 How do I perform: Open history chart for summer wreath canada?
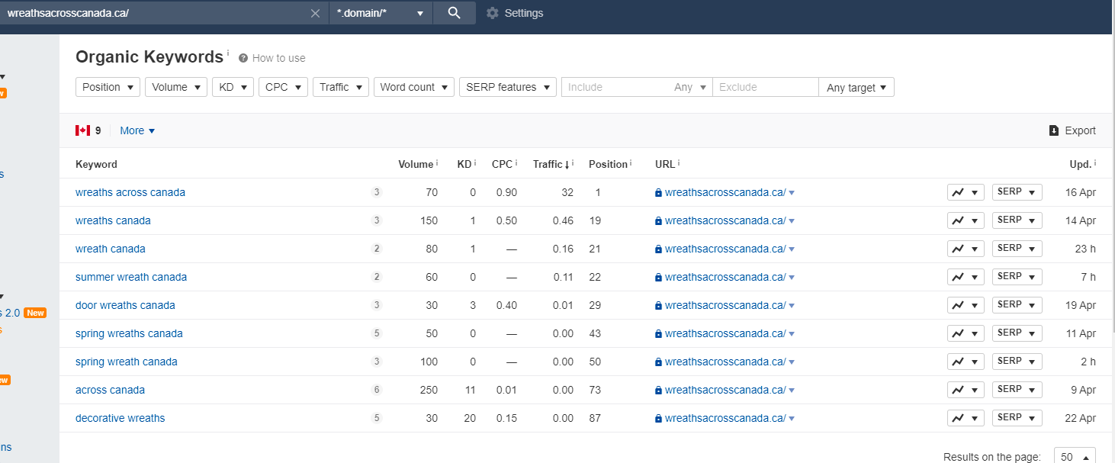tap(966, 277)
